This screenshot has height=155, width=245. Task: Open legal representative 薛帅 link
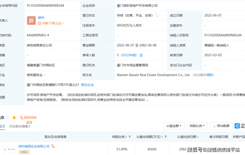pyautogui.click(x=41, y=18)
